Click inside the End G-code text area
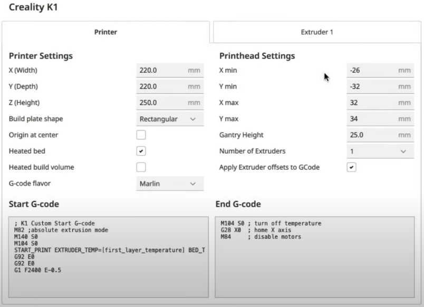This screenshot has width=424, height=307. tap(315, 257)
